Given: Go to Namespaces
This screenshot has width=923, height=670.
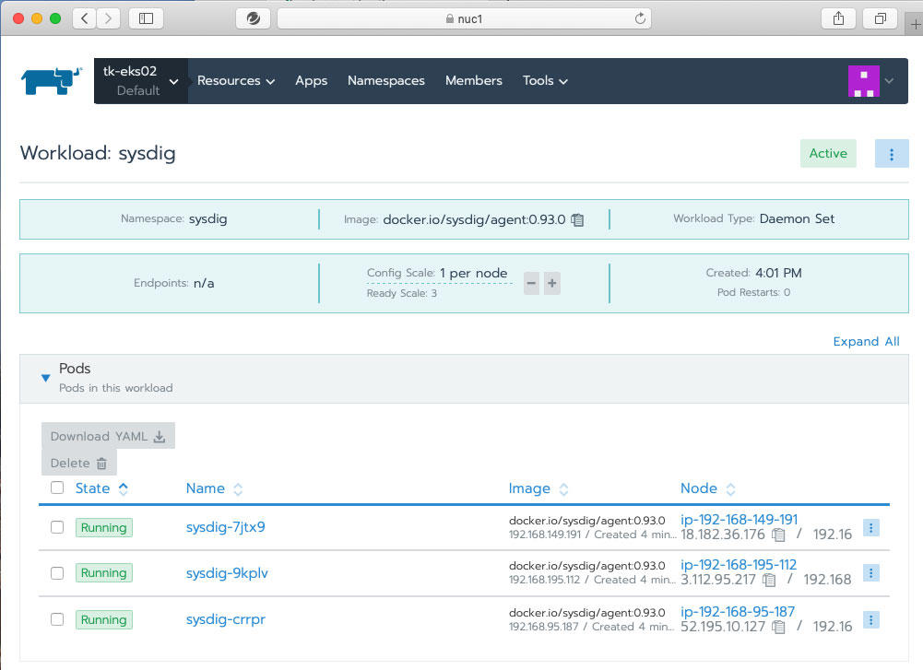Looking at the screenshot, I should click(386, 80).
